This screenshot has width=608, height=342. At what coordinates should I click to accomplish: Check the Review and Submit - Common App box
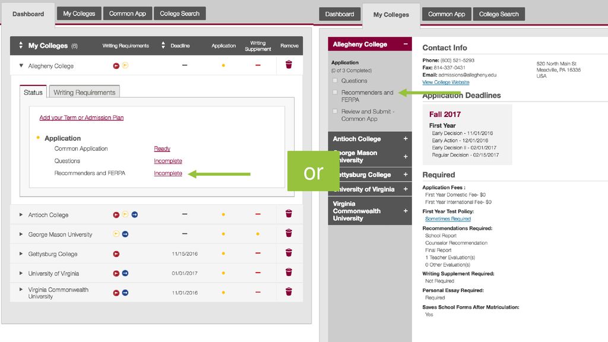click(x=335, y=111)
